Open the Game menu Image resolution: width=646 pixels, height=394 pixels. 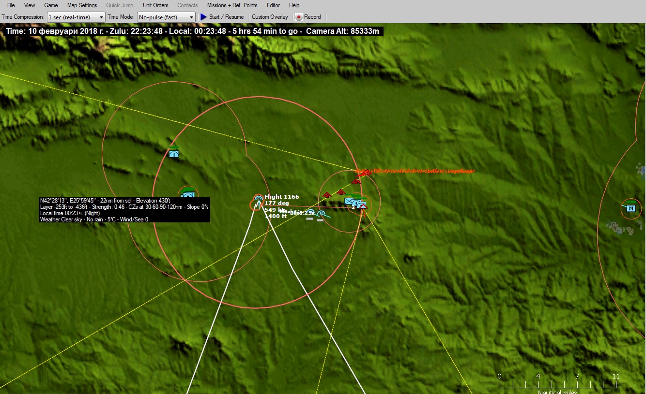pyautogui.click(x=51, y=5)
